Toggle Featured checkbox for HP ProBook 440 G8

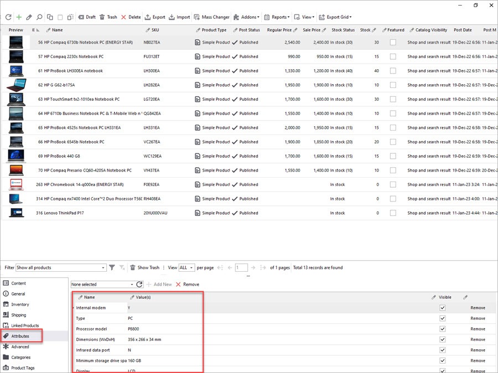click(x=393, y=156)
